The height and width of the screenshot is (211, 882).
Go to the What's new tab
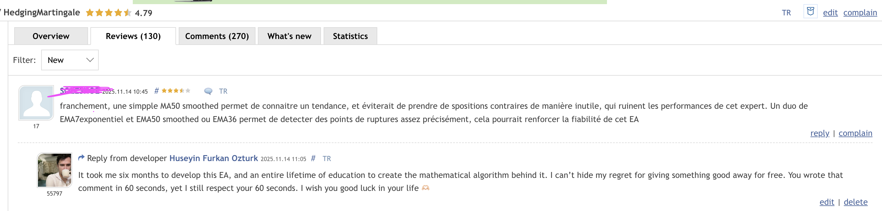point(289,36)
